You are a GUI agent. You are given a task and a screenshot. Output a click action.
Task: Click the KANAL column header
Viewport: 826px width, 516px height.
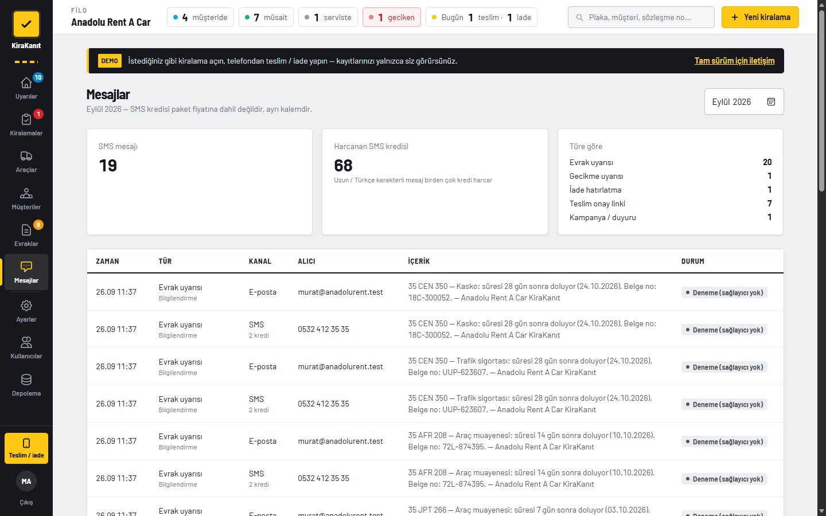[260, 261]
